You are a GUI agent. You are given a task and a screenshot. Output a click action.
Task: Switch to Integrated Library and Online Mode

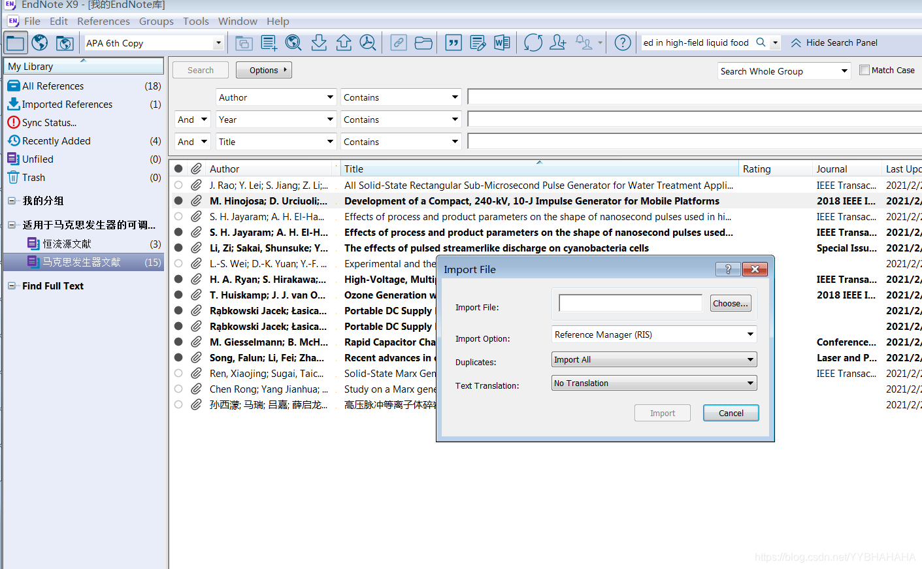coord(65,43)
